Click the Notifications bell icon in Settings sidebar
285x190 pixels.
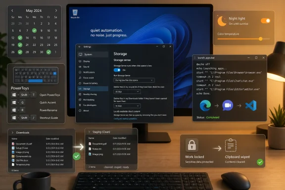coord(80,72)
